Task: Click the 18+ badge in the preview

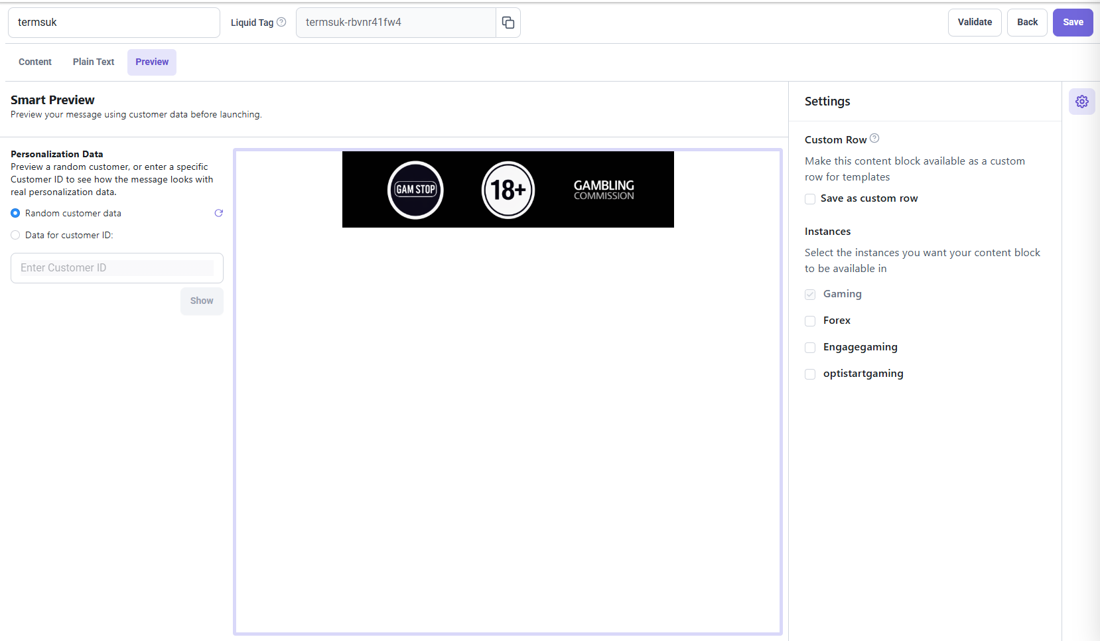Action: pos(508,190)
